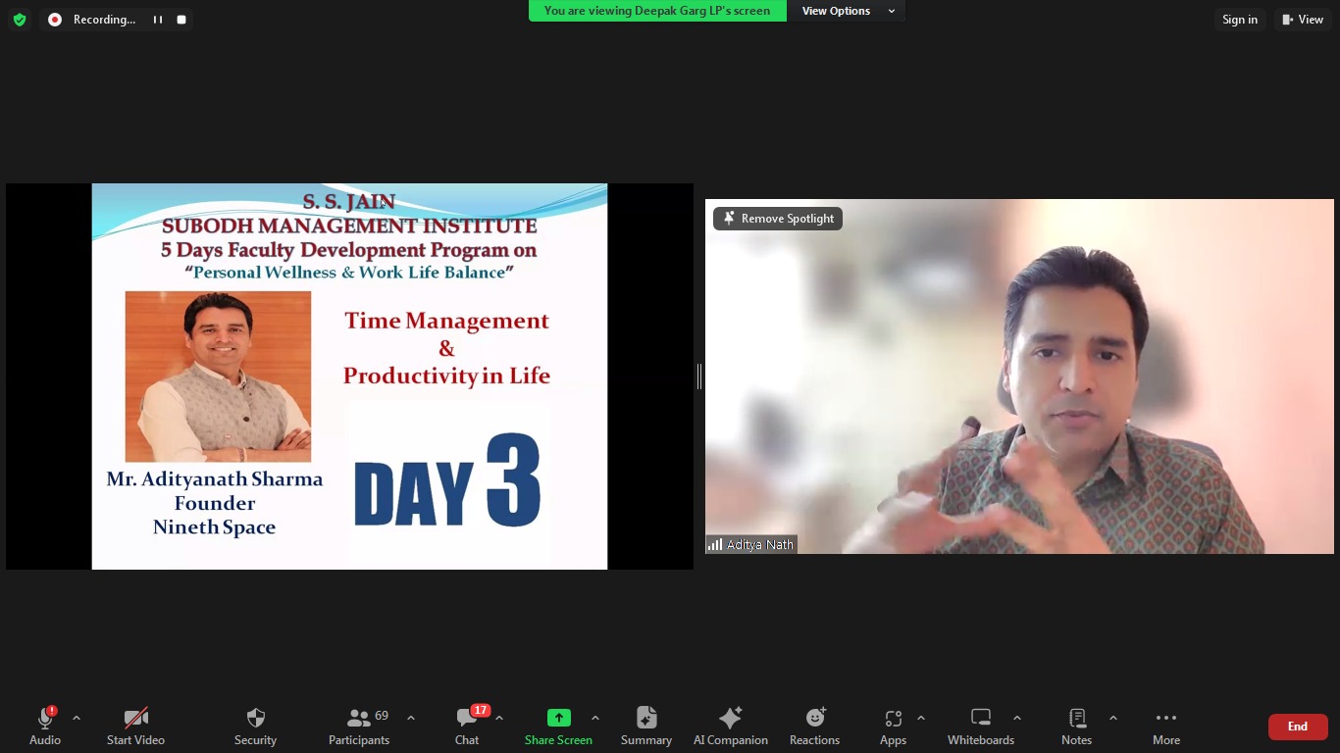
Task: Click the Aditya Nath name label
Action: 760,544
